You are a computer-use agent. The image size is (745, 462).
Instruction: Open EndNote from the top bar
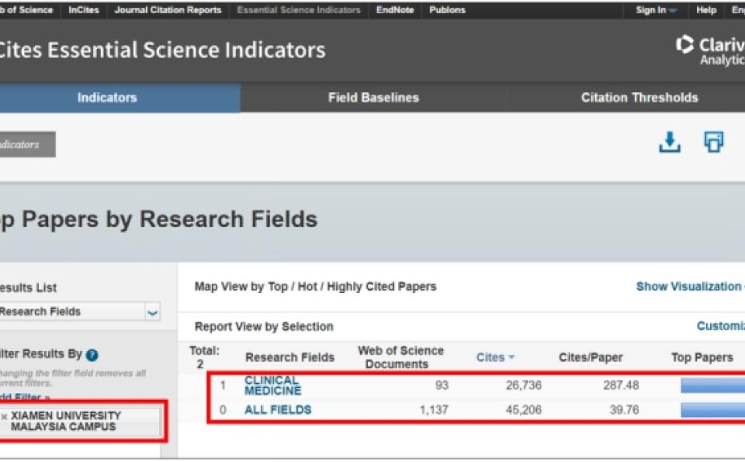395,10
